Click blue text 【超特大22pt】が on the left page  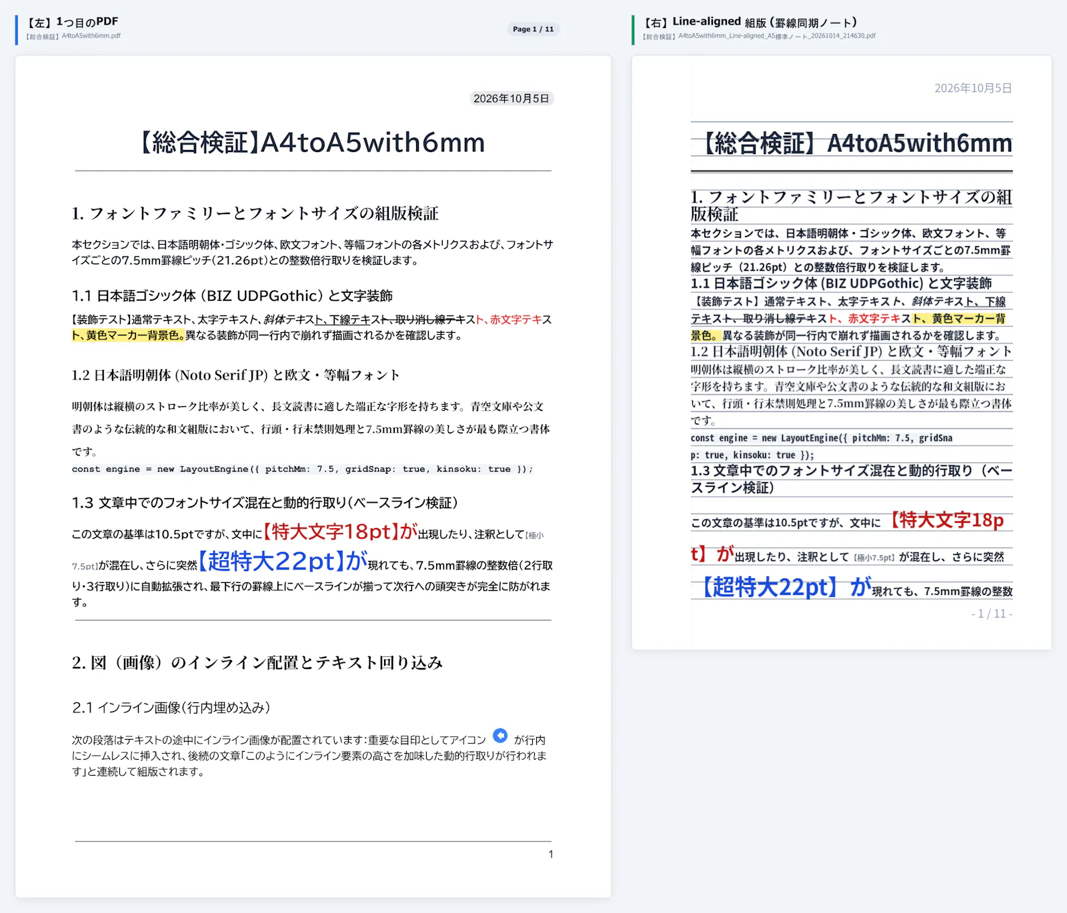coord(283,561)
